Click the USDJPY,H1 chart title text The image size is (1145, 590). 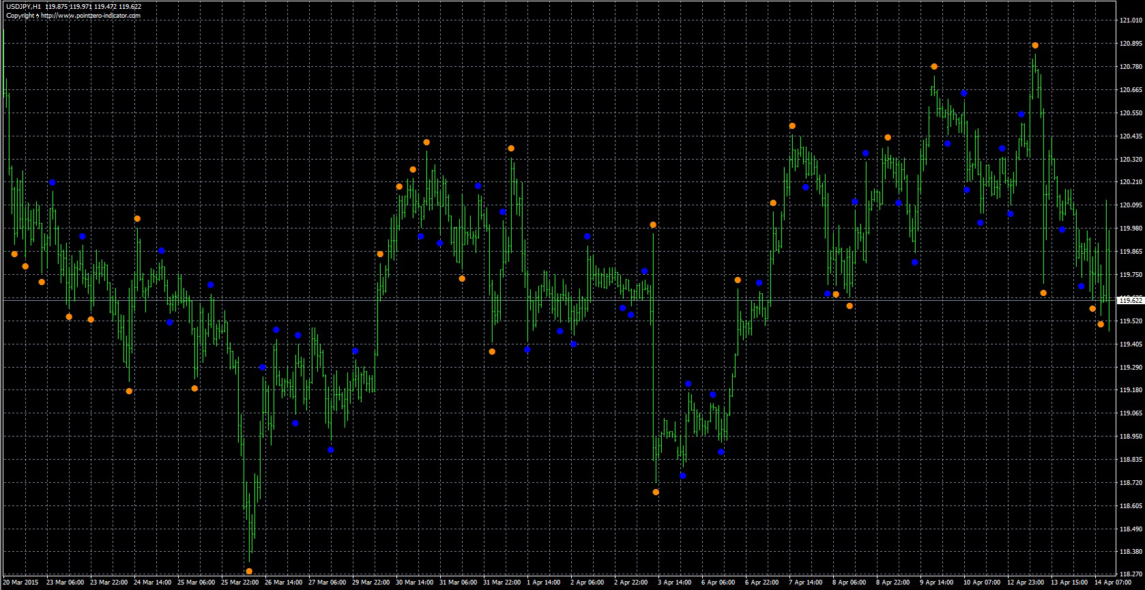pyautogui.click(x=24, y=7)
